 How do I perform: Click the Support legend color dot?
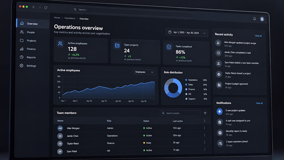(186, 99)
